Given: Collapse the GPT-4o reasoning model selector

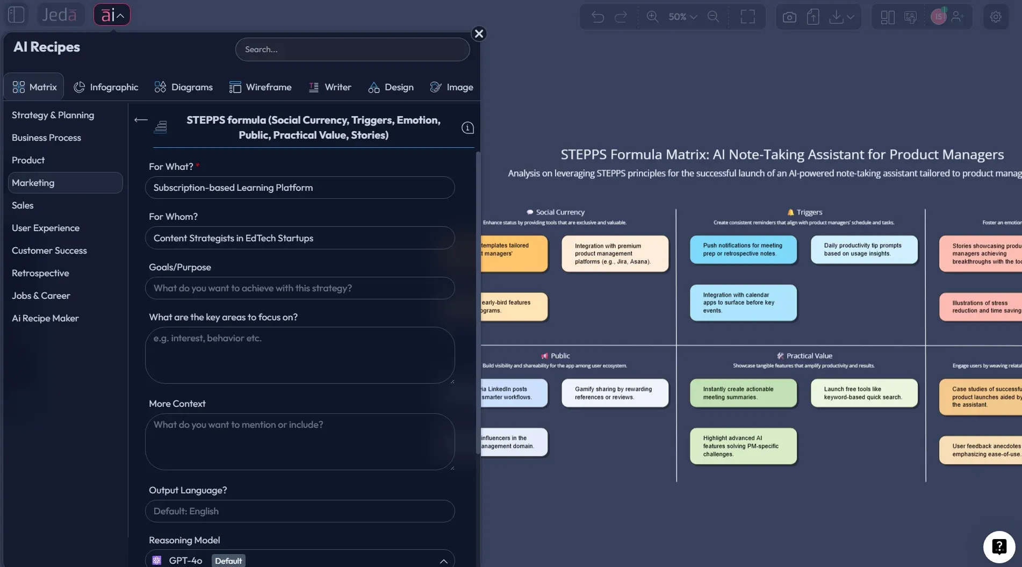Looking at the screenshot, I should pyautogui.click(x=444, y=561).
